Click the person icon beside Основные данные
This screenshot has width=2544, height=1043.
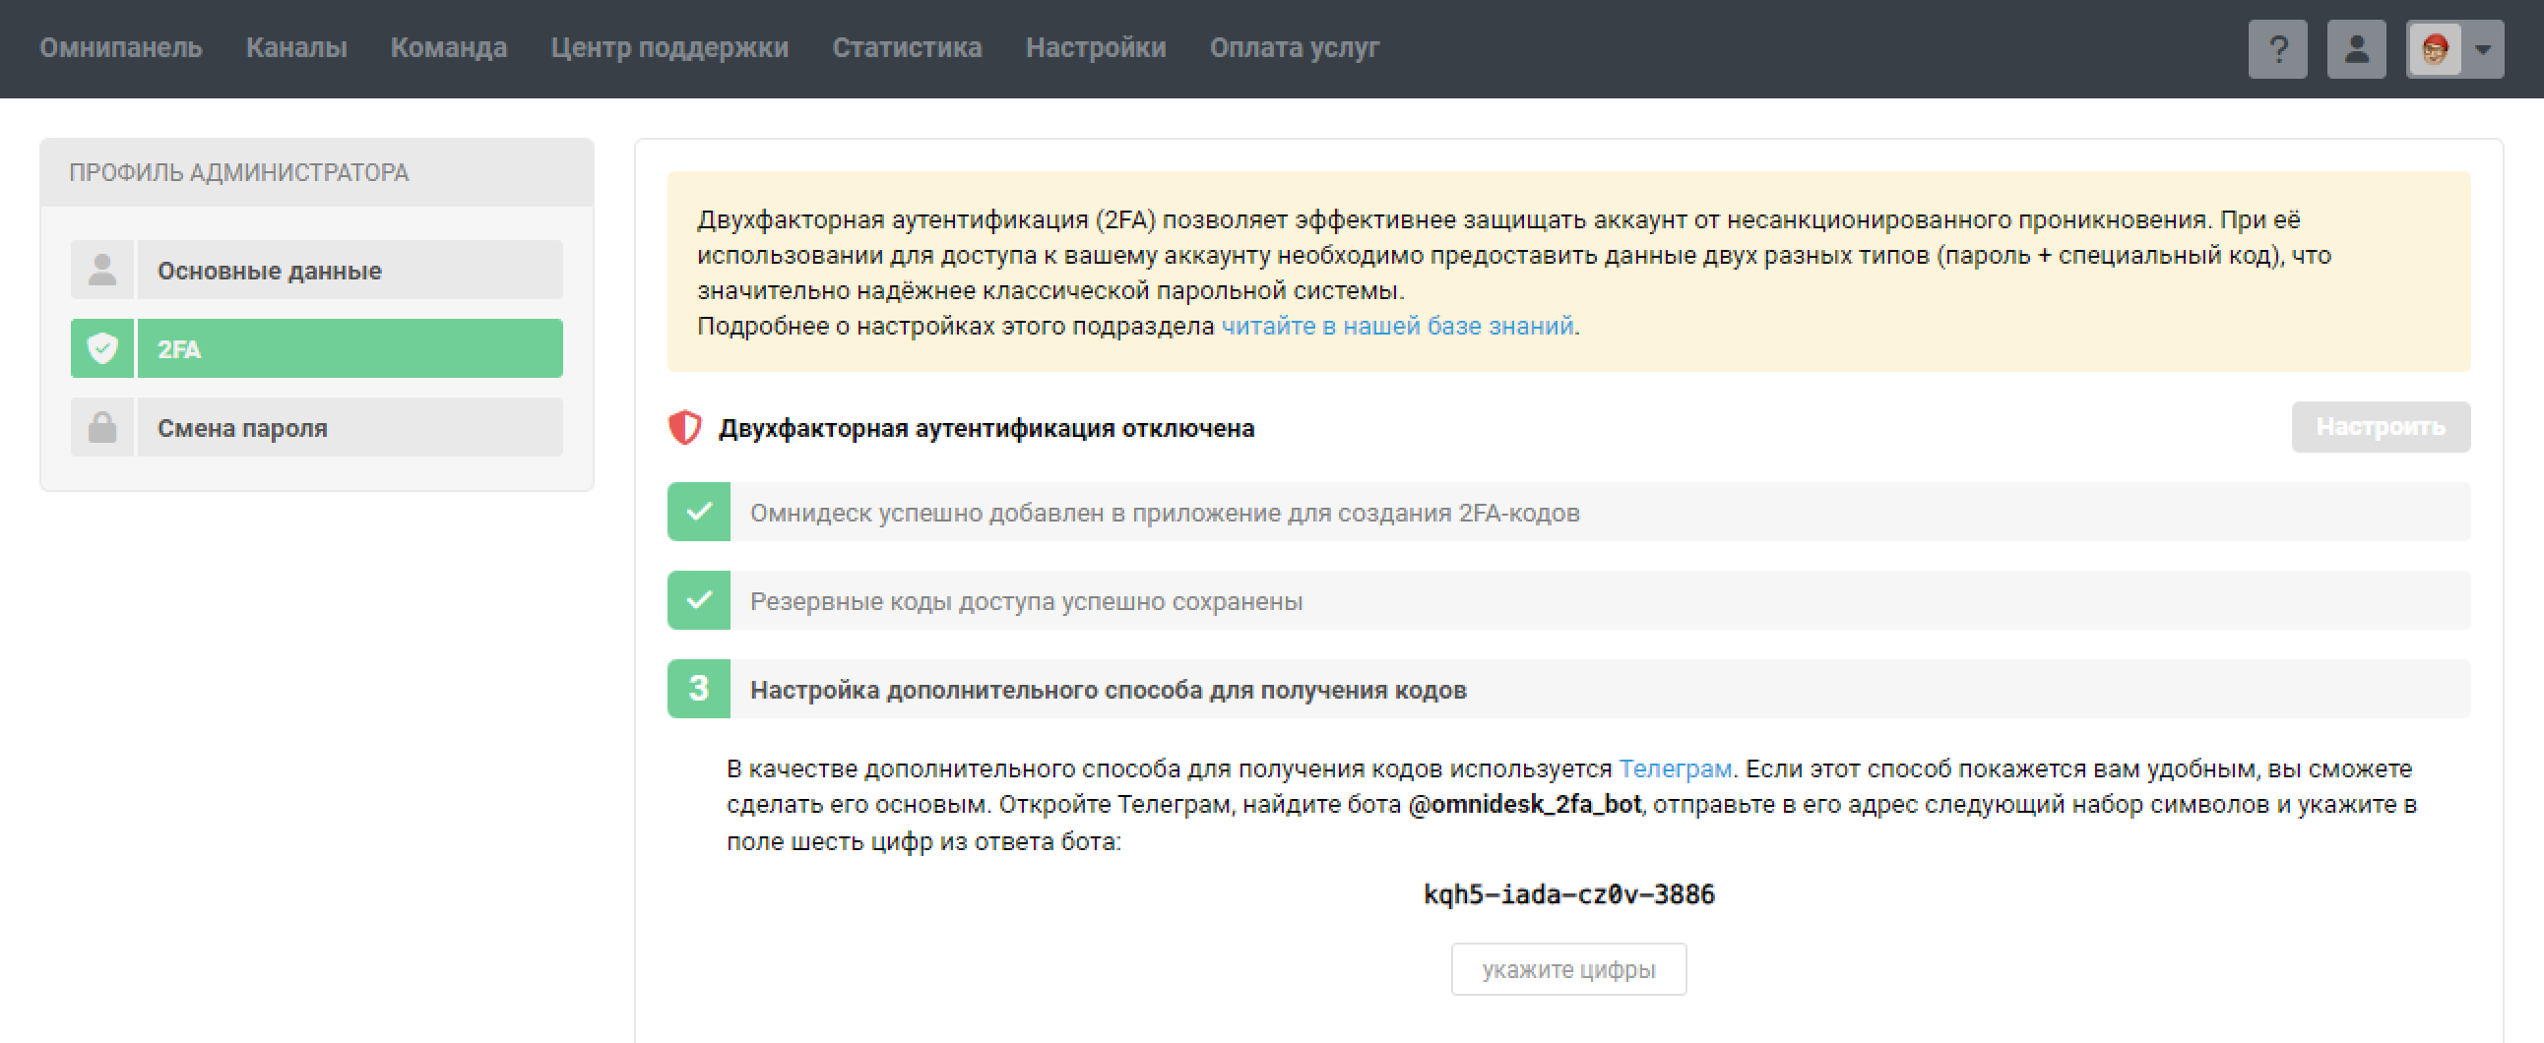pyautogui.click(x=101, y=270)
